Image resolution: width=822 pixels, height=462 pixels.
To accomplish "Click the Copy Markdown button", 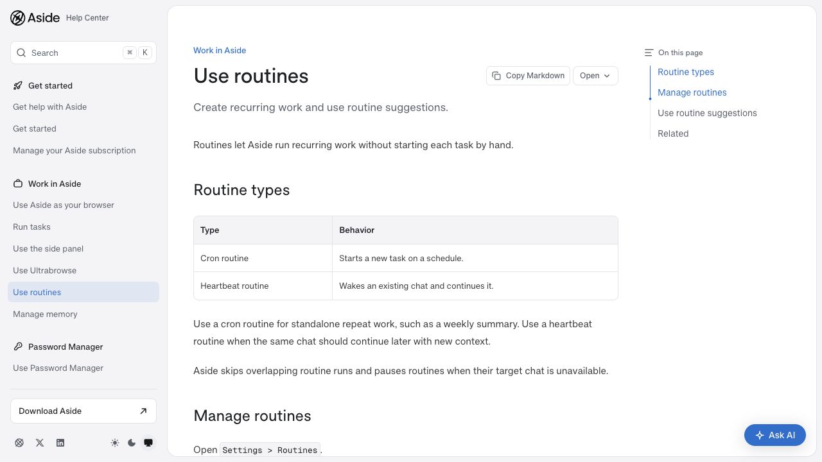I will pos(528,76).
